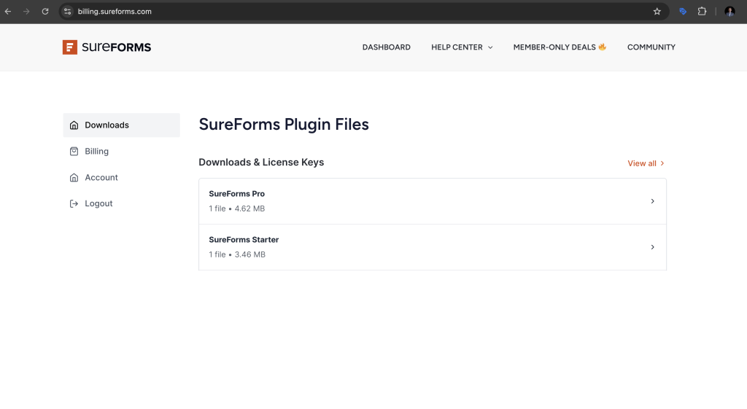Open Member-Only Deals link
The height and width of the screenshot is (409, 747).
560,47
